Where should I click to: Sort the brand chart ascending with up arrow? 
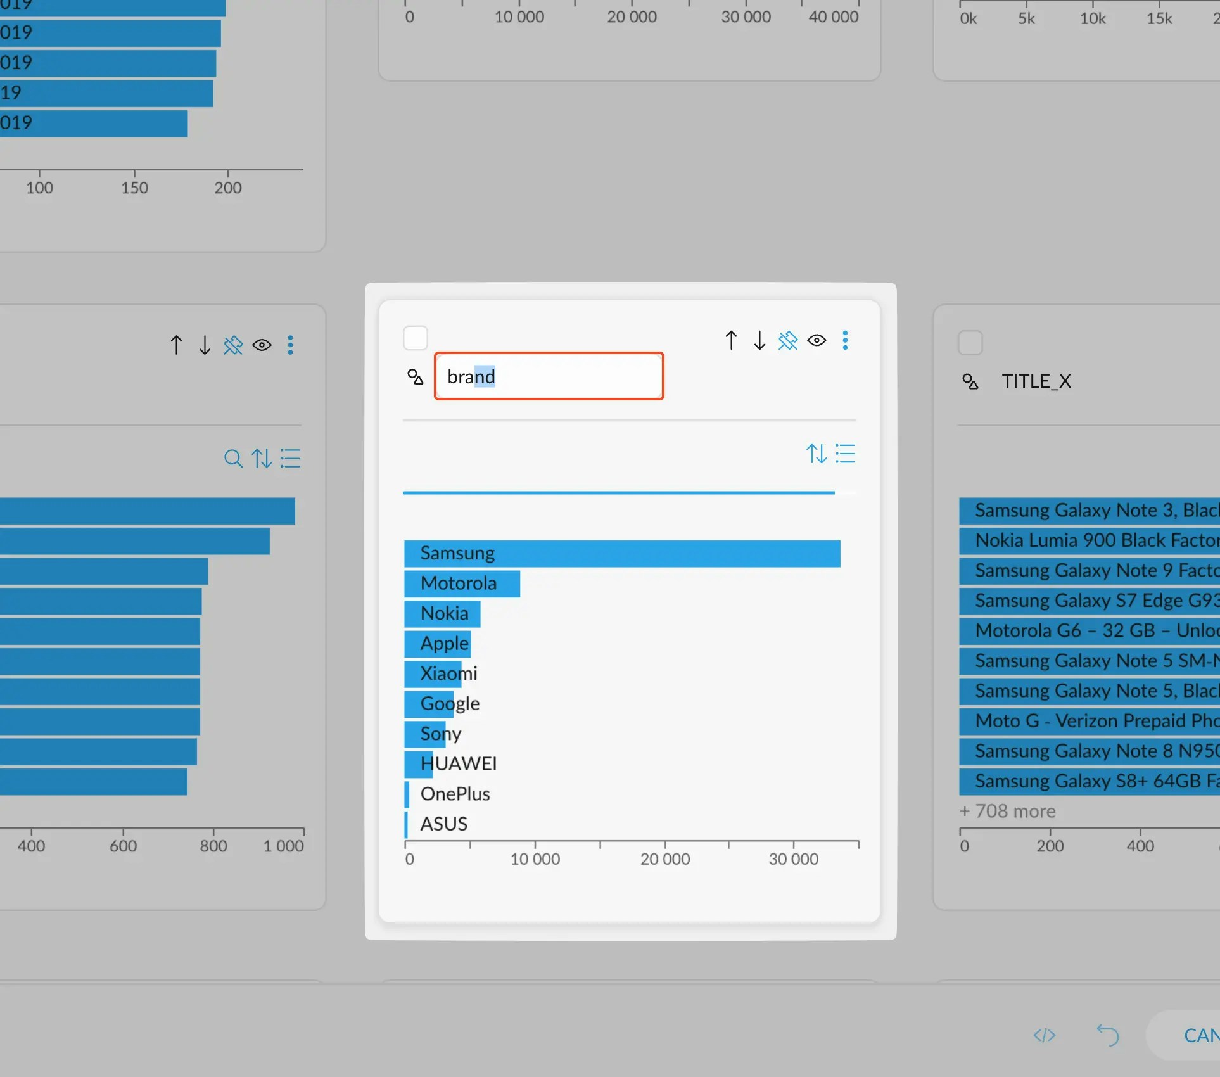731,340
